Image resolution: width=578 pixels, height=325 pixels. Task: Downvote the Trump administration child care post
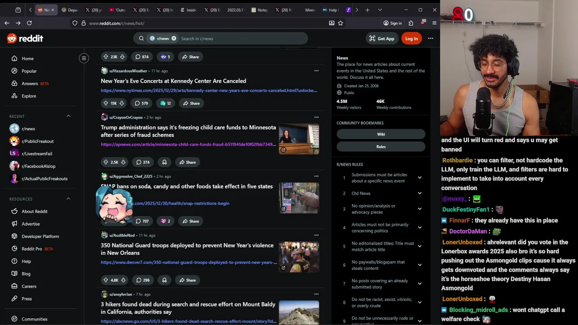(123, 162)
